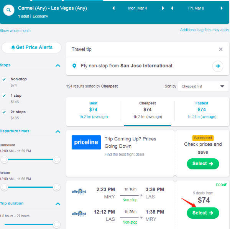Click the Allegiant logo on outbound flight
Image resolution: width=230 pixels, height=229 pixels.
click(x=79, y=192)
